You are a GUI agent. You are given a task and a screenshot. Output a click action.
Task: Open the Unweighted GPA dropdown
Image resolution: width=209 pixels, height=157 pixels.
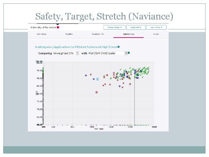(x=66, y=53)
